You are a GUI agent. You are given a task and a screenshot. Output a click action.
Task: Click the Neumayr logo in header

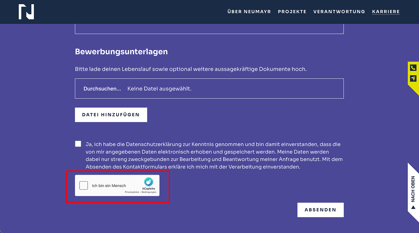point(26,12)
